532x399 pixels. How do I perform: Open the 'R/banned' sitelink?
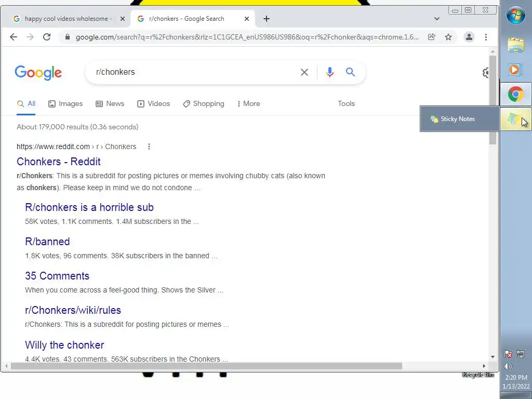point(47,242)
